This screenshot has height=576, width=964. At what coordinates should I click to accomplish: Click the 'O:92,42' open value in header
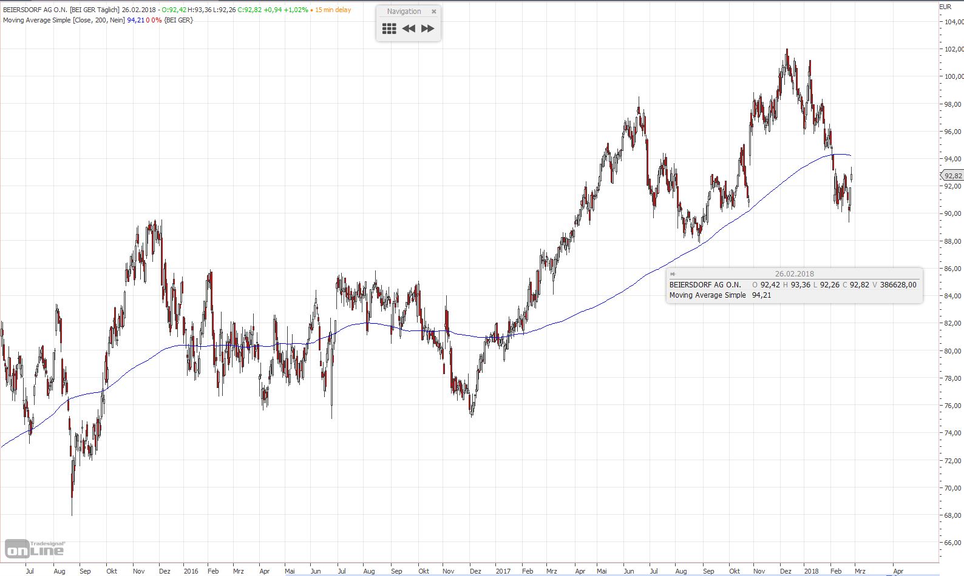(174, 10)
